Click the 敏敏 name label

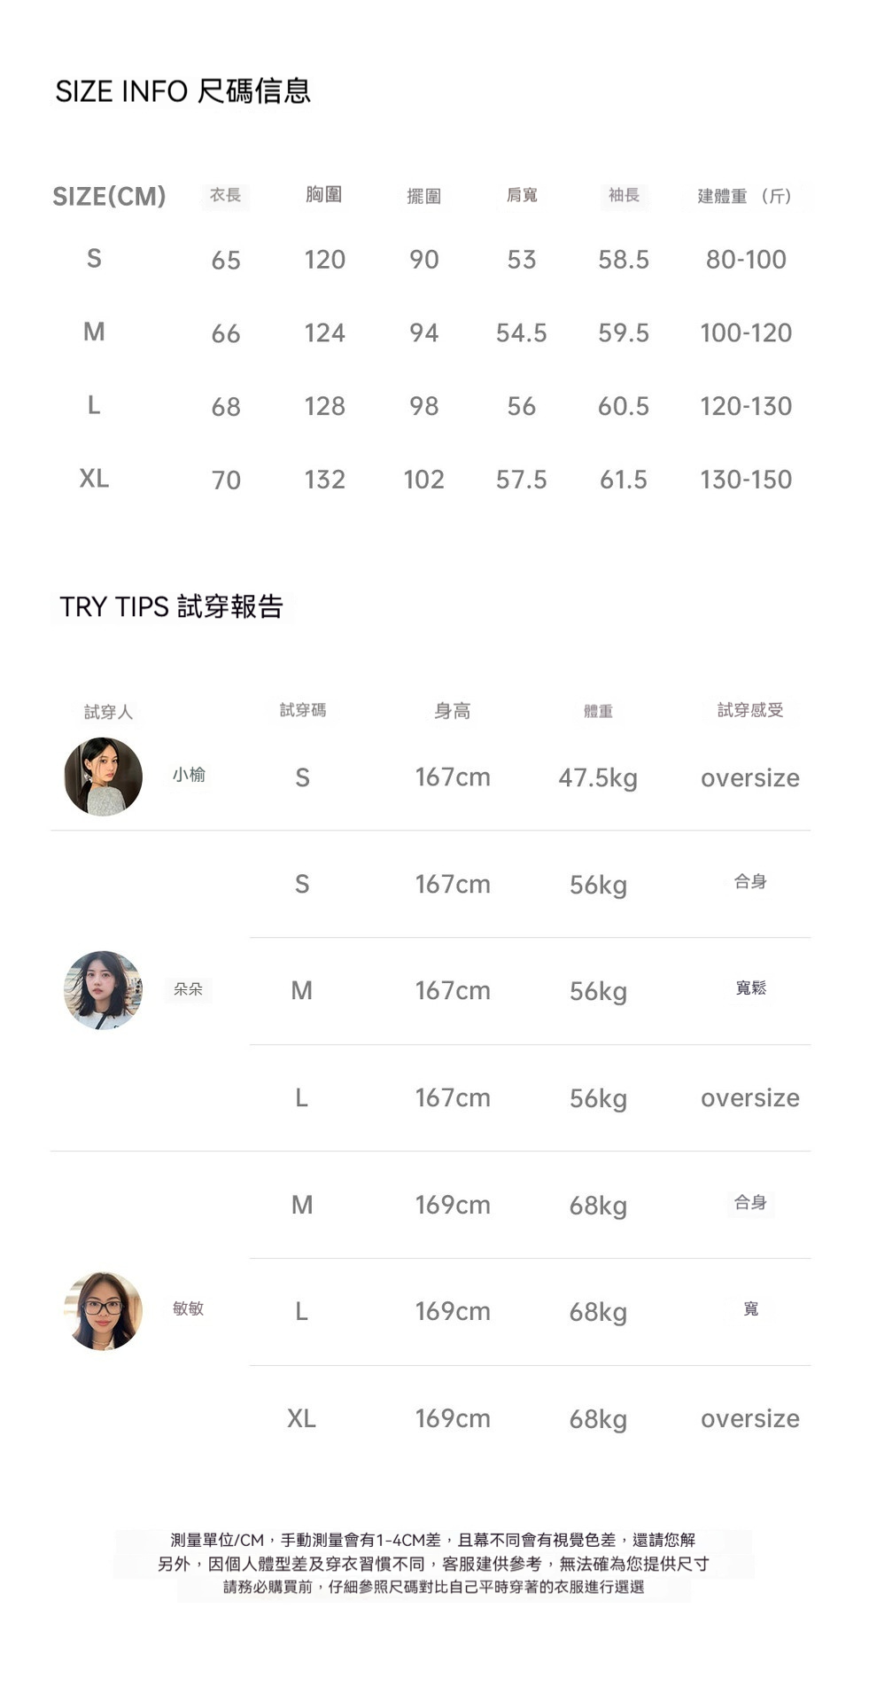pos(189,1308)
